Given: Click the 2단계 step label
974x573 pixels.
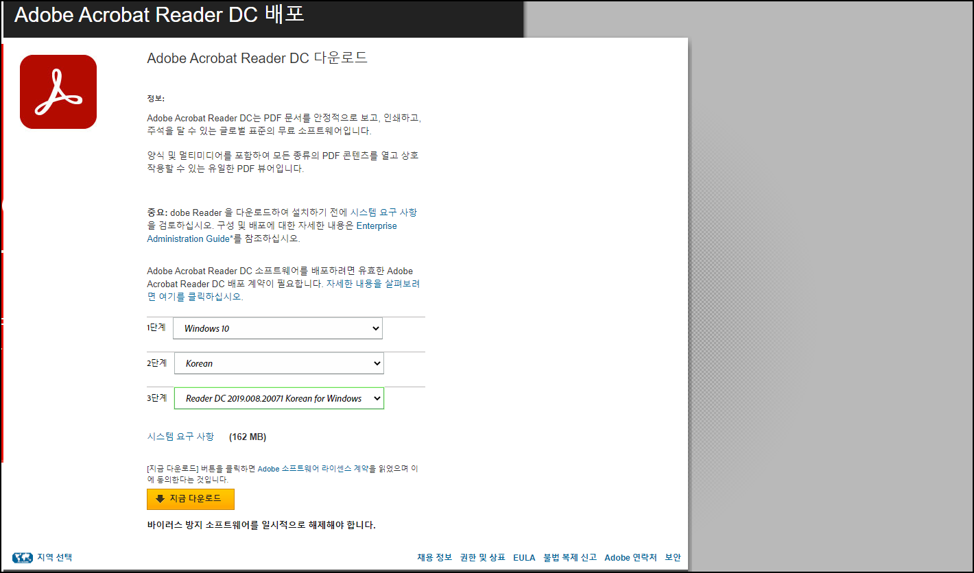Looking at the screenshot, I should coord(156,363).
